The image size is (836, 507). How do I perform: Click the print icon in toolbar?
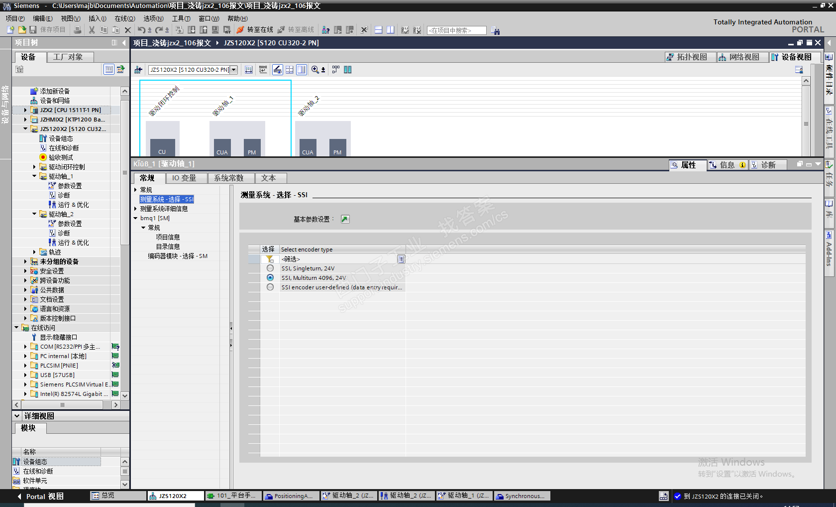(78, 30)
